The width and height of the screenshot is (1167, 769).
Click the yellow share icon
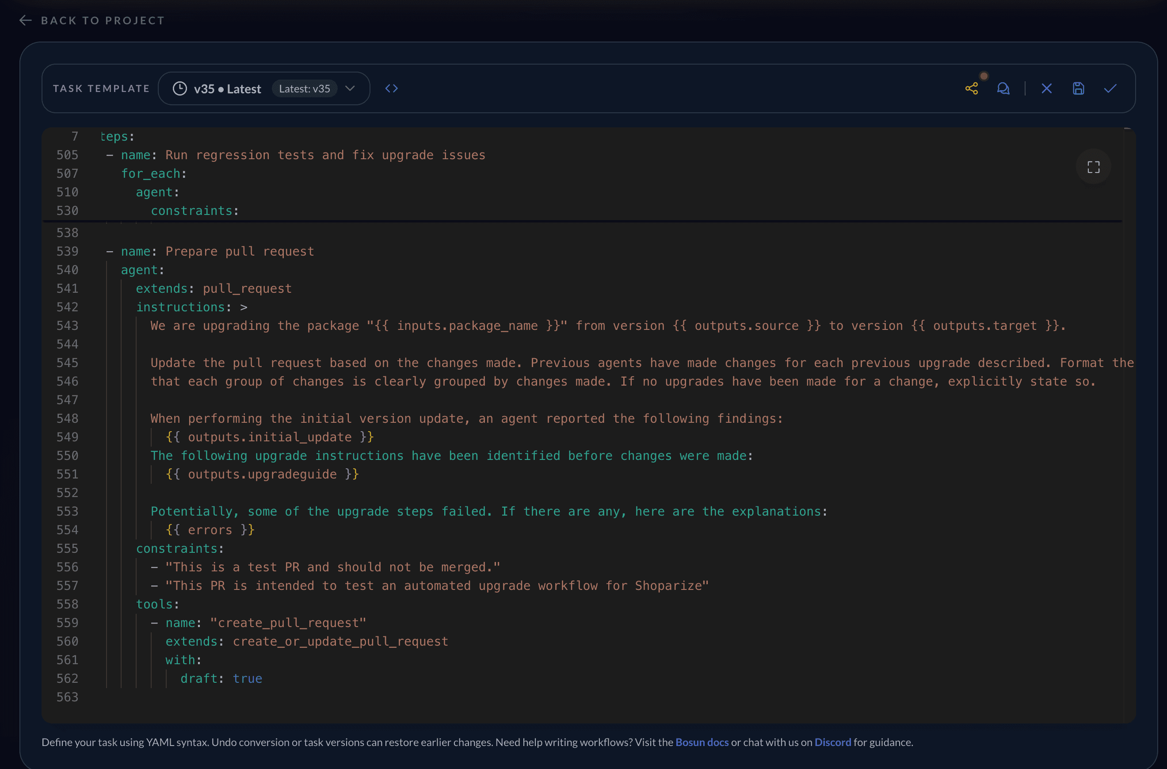971,89
